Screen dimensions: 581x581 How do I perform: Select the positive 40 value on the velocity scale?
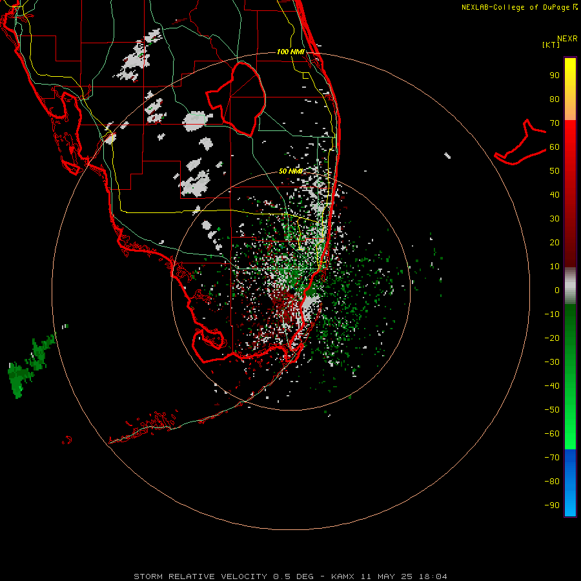coord(555,194)
